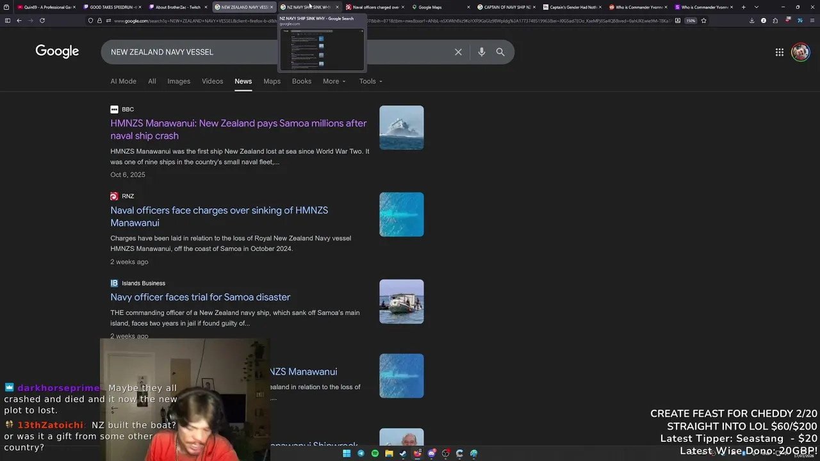The width and height of the screenshot is (820, 461).
Task: Open the Firefox downloads panel
Action: [x=751, y=20]
